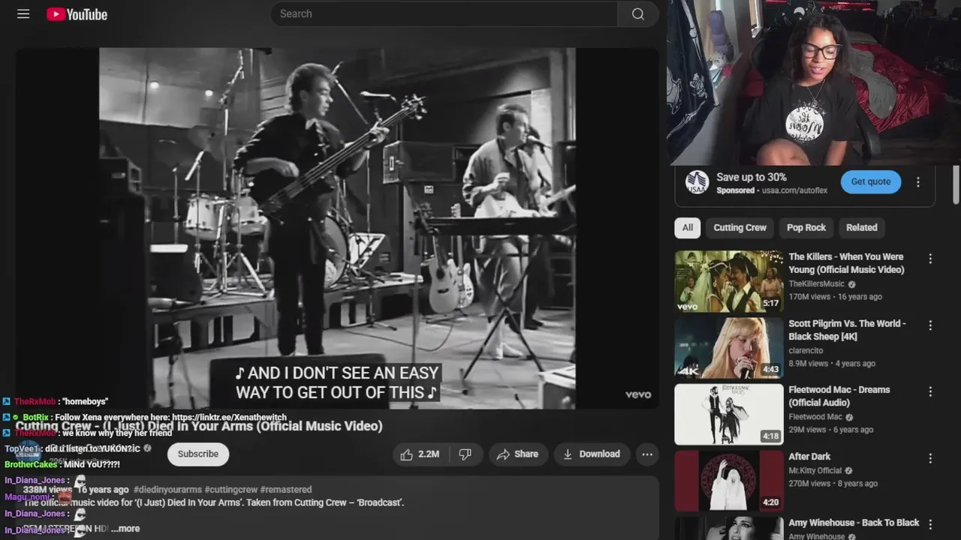Image resolution: width=961 pixels, height=540 pixels.
Task: Open Fleetwood Mac channel name
Action: 815,417
